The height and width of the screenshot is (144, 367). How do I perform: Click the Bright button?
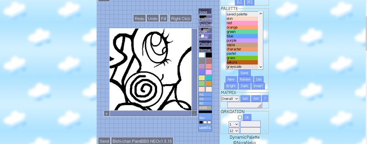pos(231,86)
